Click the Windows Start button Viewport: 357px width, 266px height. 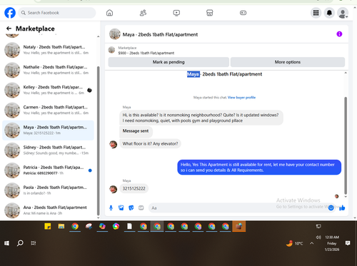(6, 243)
